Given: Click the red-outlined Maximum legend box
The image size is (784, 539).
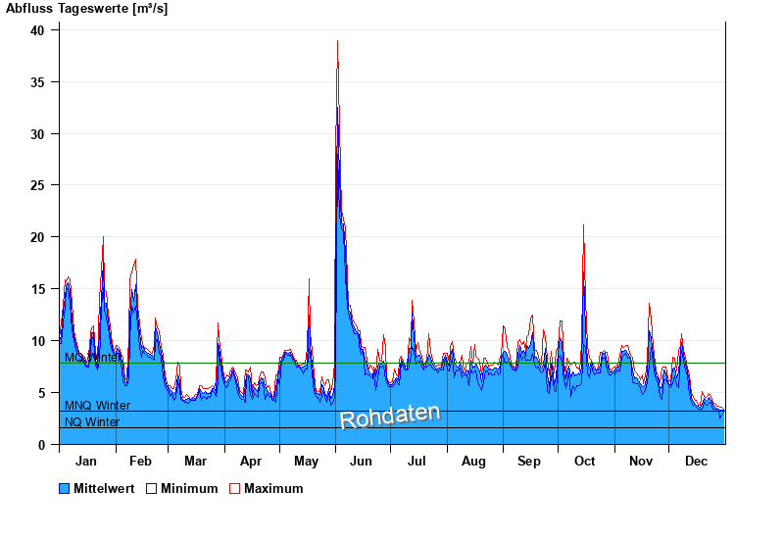Looking at the screenshot, I should point(234,488).
